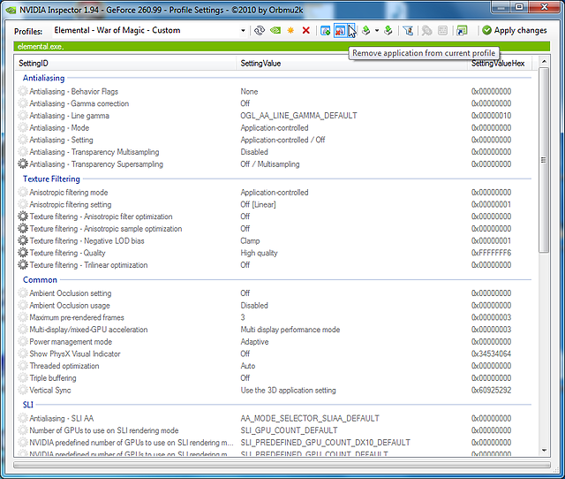Select Antialiasing - SLI AA row
Screen dimensions: 565x479
(x=274, y=418)
